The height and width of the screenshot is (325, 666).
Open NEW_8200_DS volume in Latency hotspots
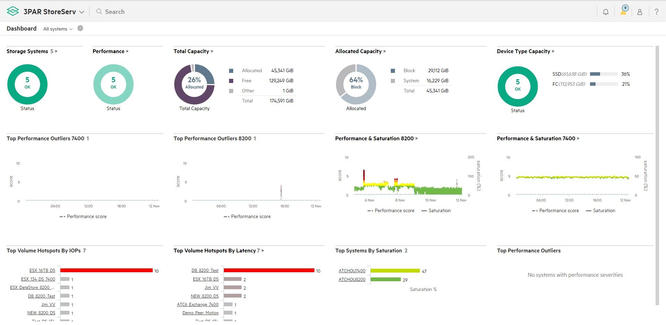coord(205,296)
